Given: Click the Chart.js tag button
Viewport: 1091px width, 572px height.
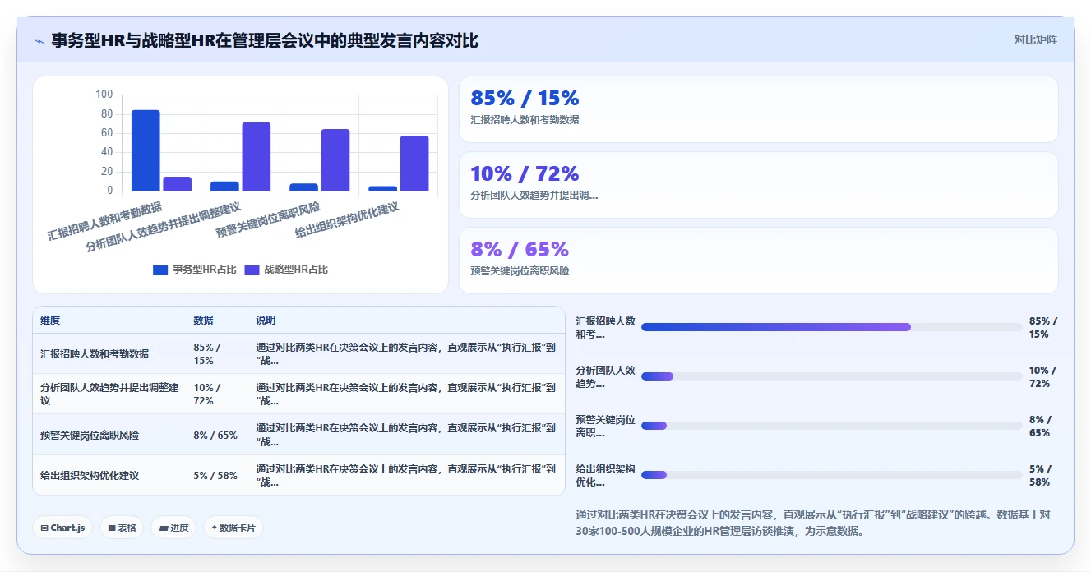Looking at the screenshot, I should [x=62, y=528].
